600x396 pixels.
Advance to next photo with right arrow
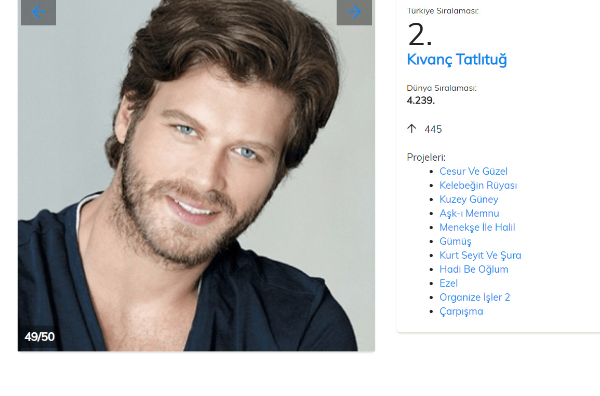(354, 12)
